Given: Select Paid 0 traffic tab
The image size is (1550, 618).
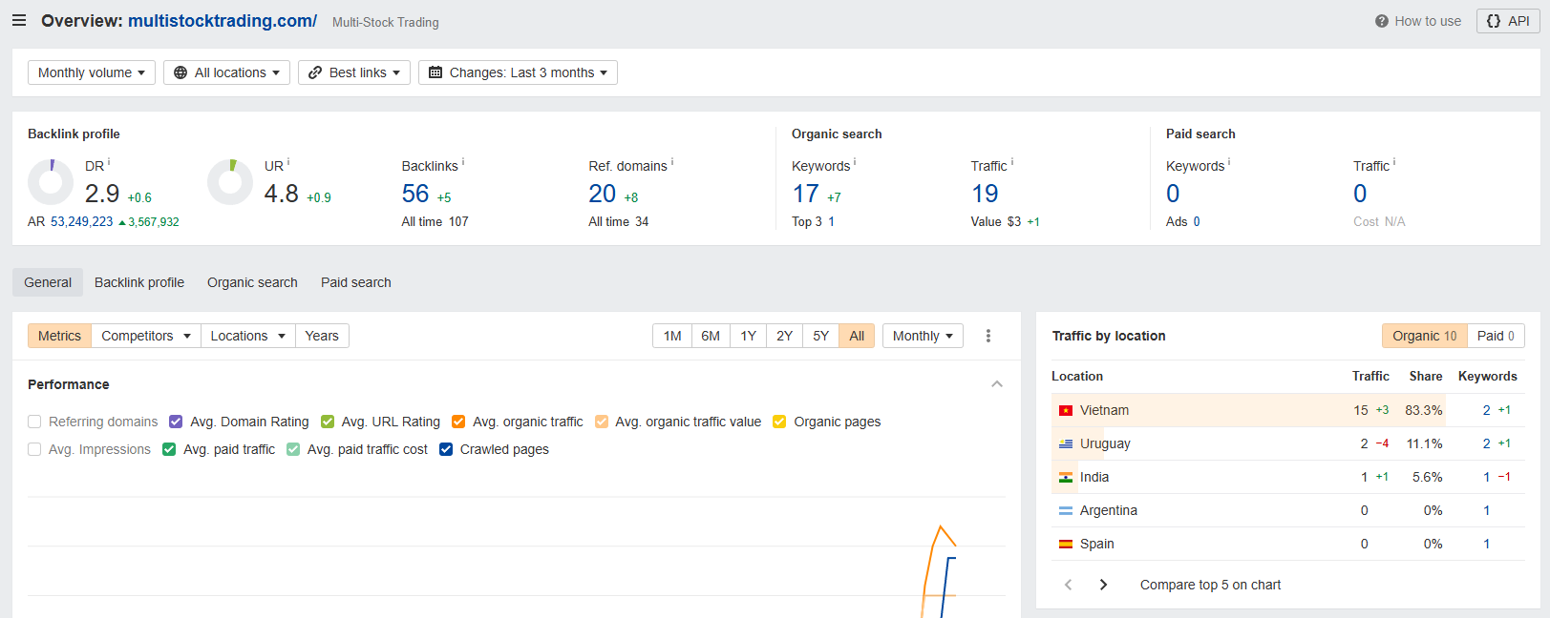Looking at the screenshot, I should coord(1496,336).
